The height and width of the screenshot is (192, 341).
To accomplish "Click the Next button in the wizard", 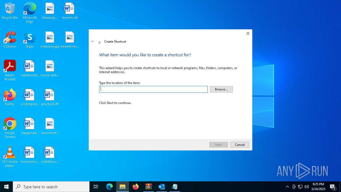I will (219, 145).
